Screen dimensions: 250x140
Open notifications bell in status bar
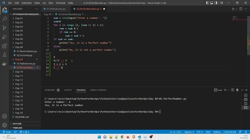click(246, 132)
